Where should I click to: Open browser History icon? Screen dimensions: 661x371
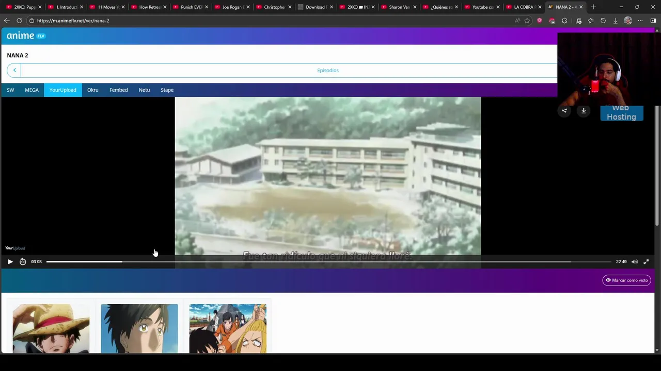click(x=603, y=21)
